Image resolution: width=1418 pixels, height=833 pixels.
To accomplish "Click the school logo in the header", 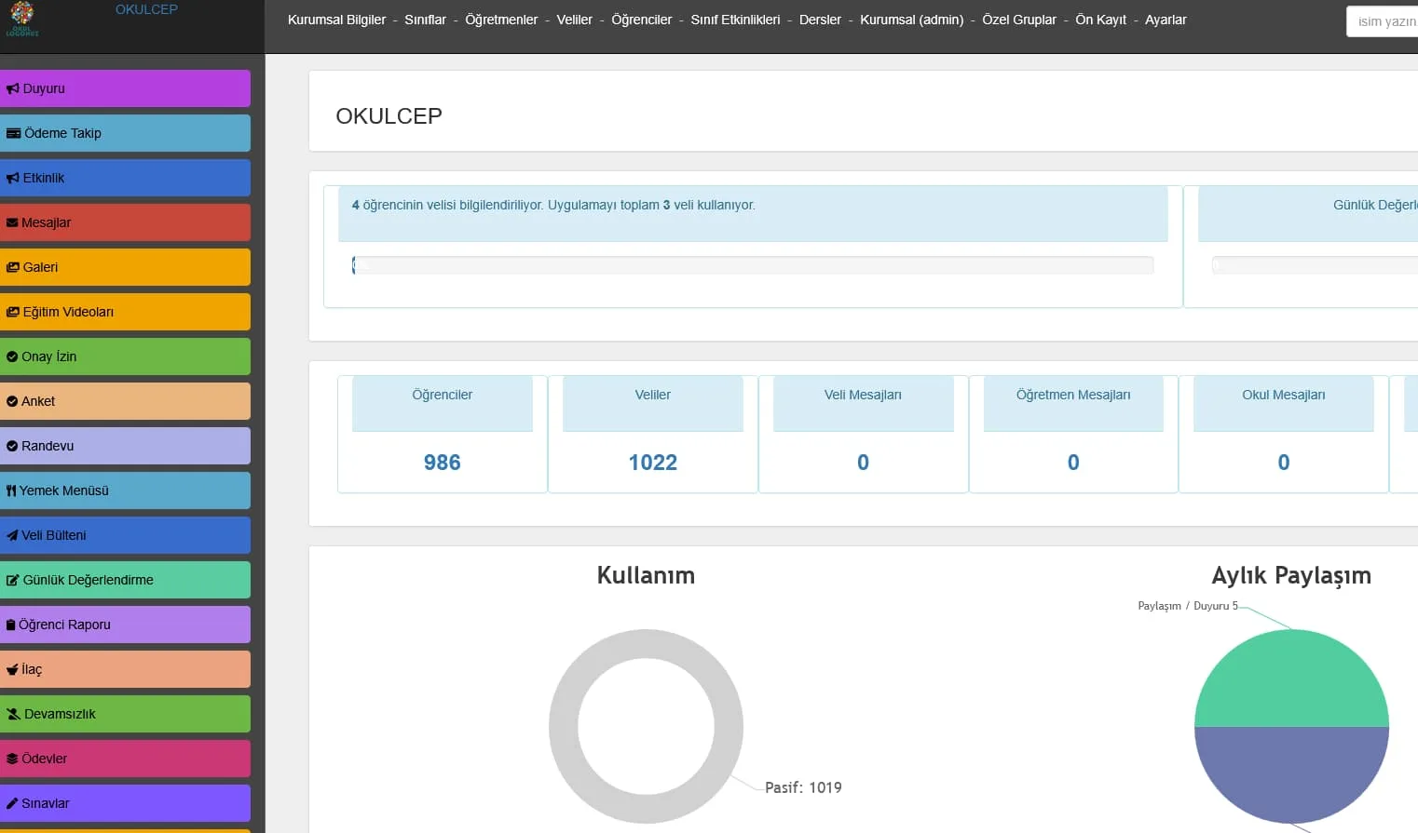I will 22,19.
